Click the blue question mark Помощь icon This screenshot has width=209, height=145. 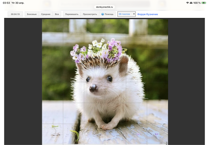coord(103,14)
